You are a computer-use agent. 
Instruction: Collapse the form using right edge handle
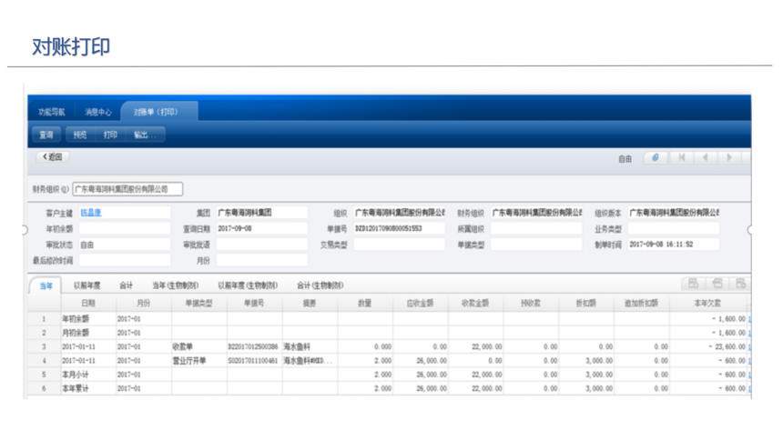[x=749, y=229]
